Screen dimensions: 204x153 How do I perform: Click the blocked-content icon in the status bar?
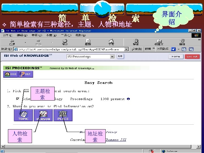(151, 151)
